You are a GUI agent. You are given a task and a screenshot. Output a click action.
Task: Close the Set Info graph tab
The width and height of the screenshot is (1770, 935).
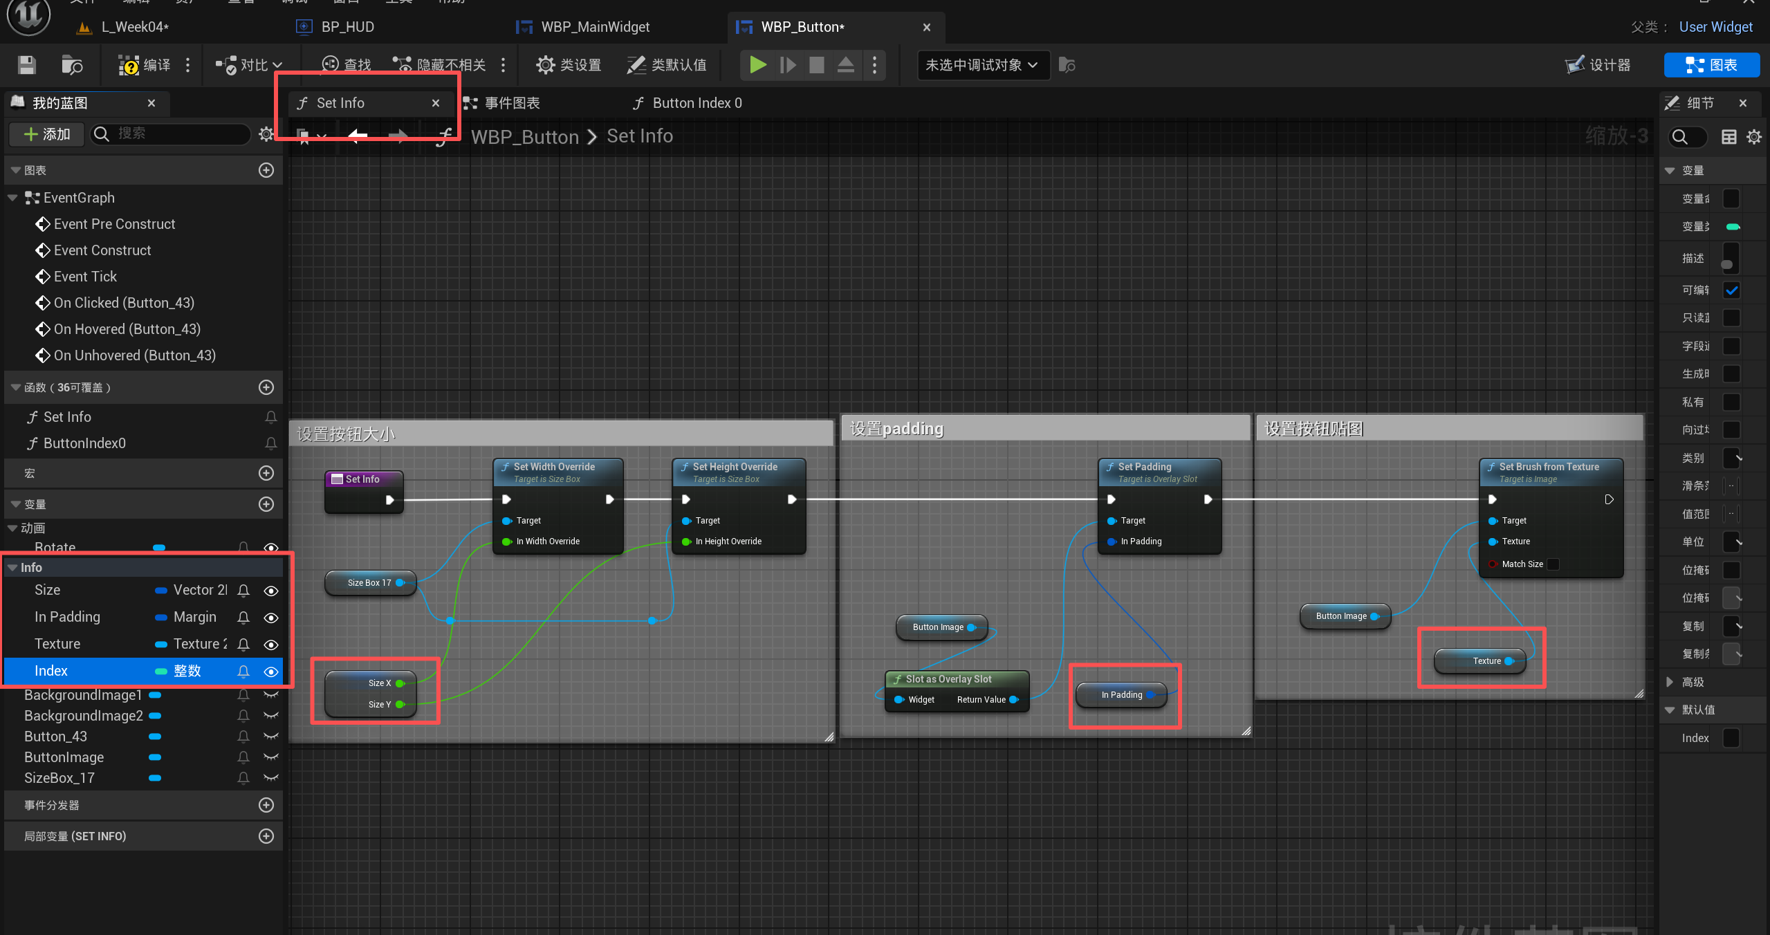tap(436, 103)
